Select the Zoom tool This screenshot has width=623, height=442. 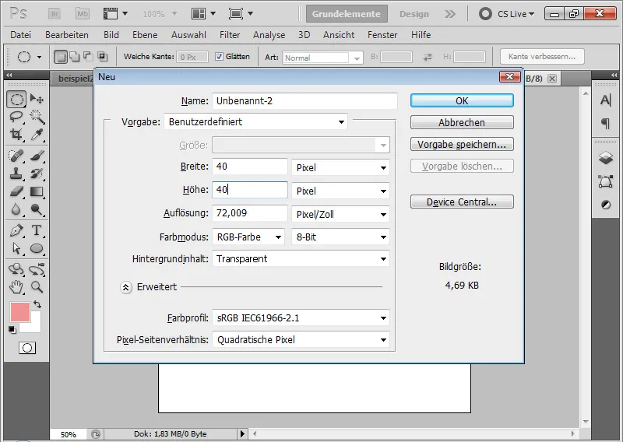point(37,286)
